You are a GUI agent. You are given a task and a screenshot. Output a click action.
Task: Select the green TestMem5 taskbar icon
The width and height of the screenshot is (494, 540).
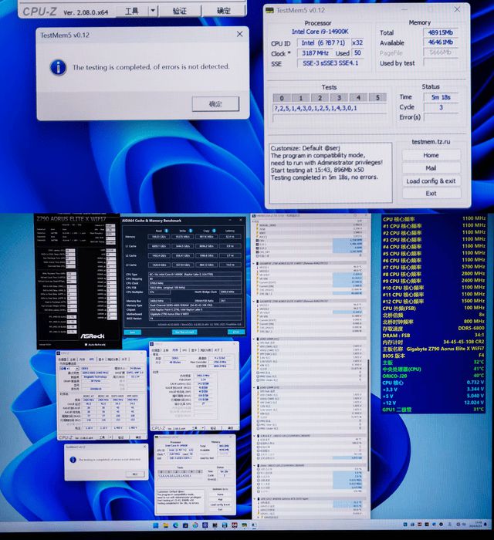click(244, 525)
